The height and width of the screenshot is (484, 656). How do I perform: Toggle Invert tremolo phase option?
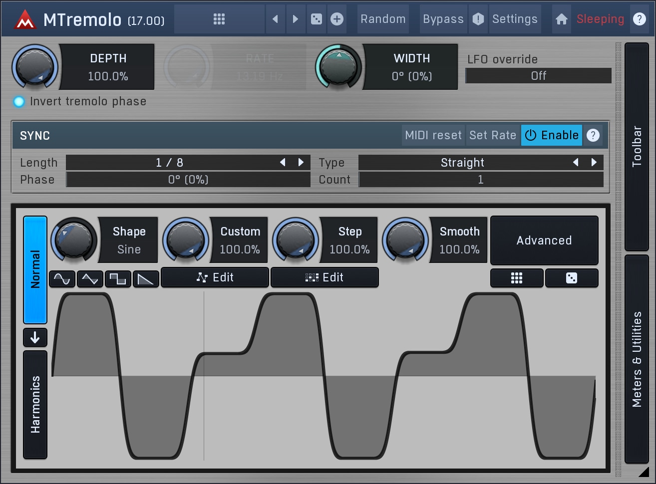pos(19,102)
